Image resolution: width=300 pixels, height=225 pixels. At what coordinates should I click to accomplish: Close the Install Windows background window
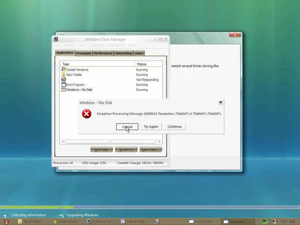point(235,35)
